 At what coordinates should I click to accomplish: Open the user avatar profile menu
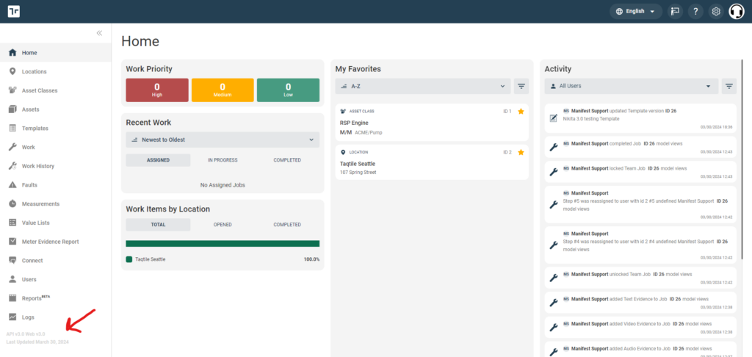click(737, 11)
